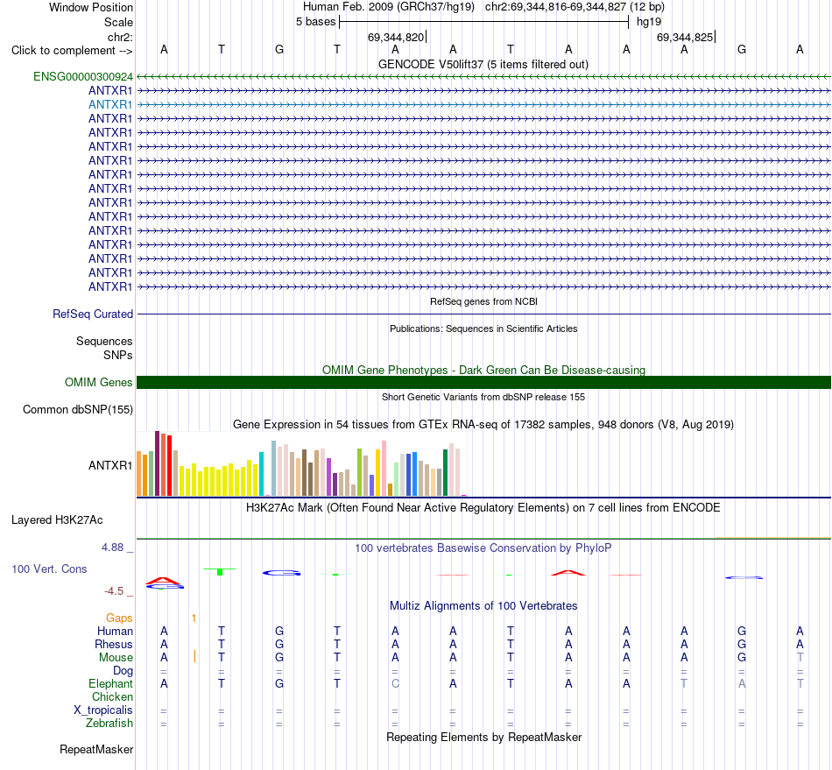
Task: Open the OMIM Gene Phenotypes track title
Action: 483,370
